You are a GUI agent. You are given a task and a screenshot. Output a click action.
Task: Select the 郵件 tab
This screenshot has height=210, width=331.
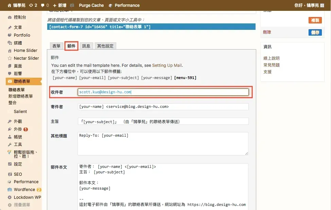[x=71, y=46]
